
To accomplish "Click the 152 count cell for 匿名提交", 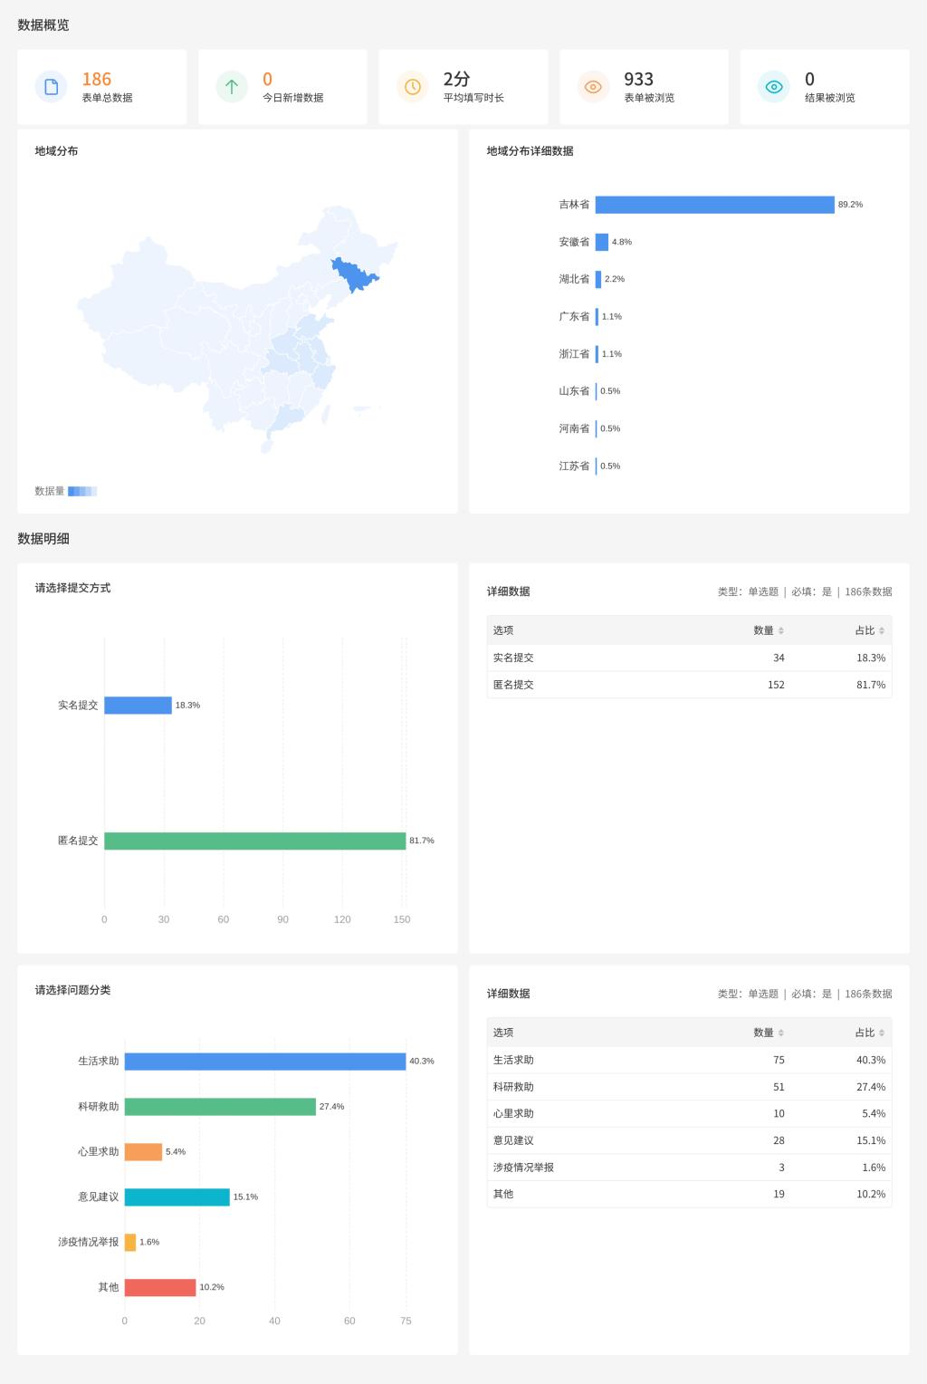I will (776, 685).
